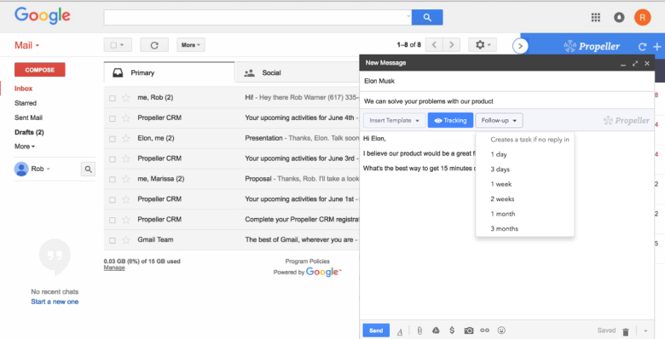The height and width of the screenshot is (339, 665).
Task: Star the me, Marissa conversation
Action: coord(126,179)
